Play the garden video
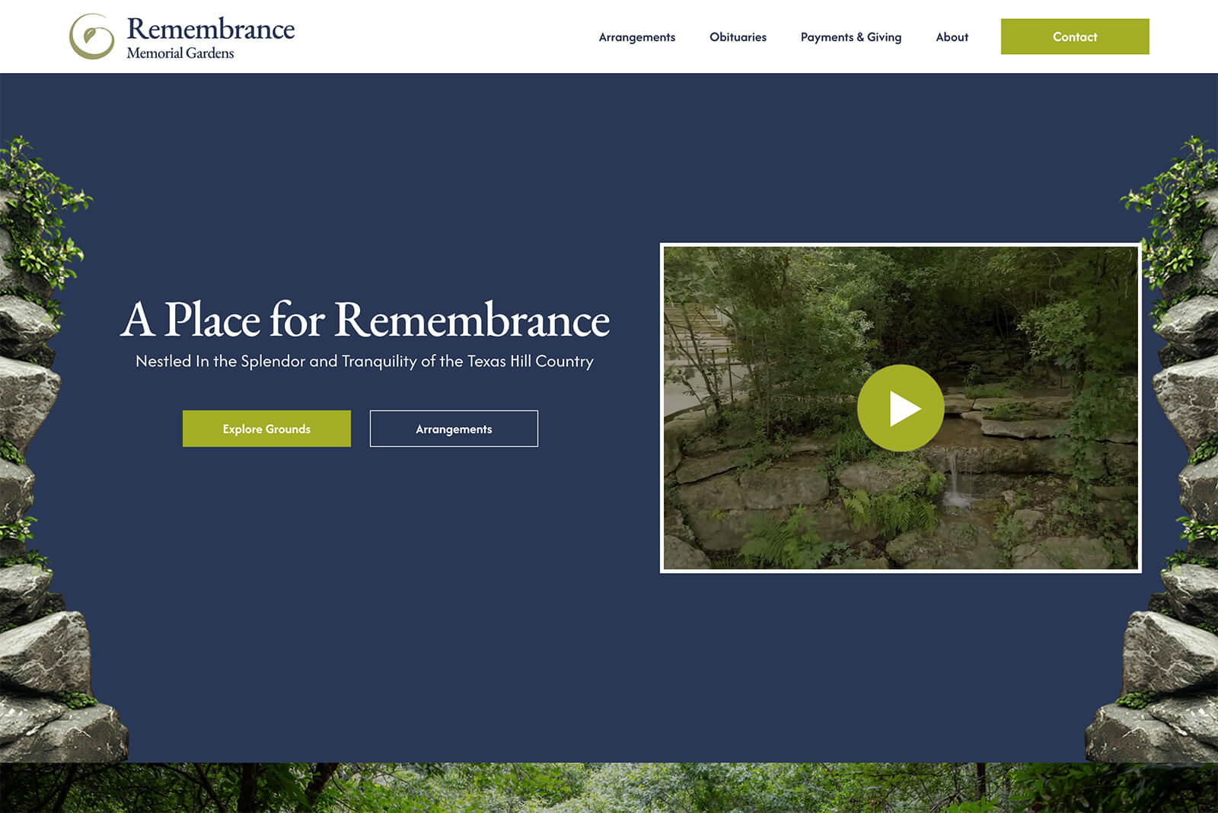1218x813 pixels. (901, 408)
